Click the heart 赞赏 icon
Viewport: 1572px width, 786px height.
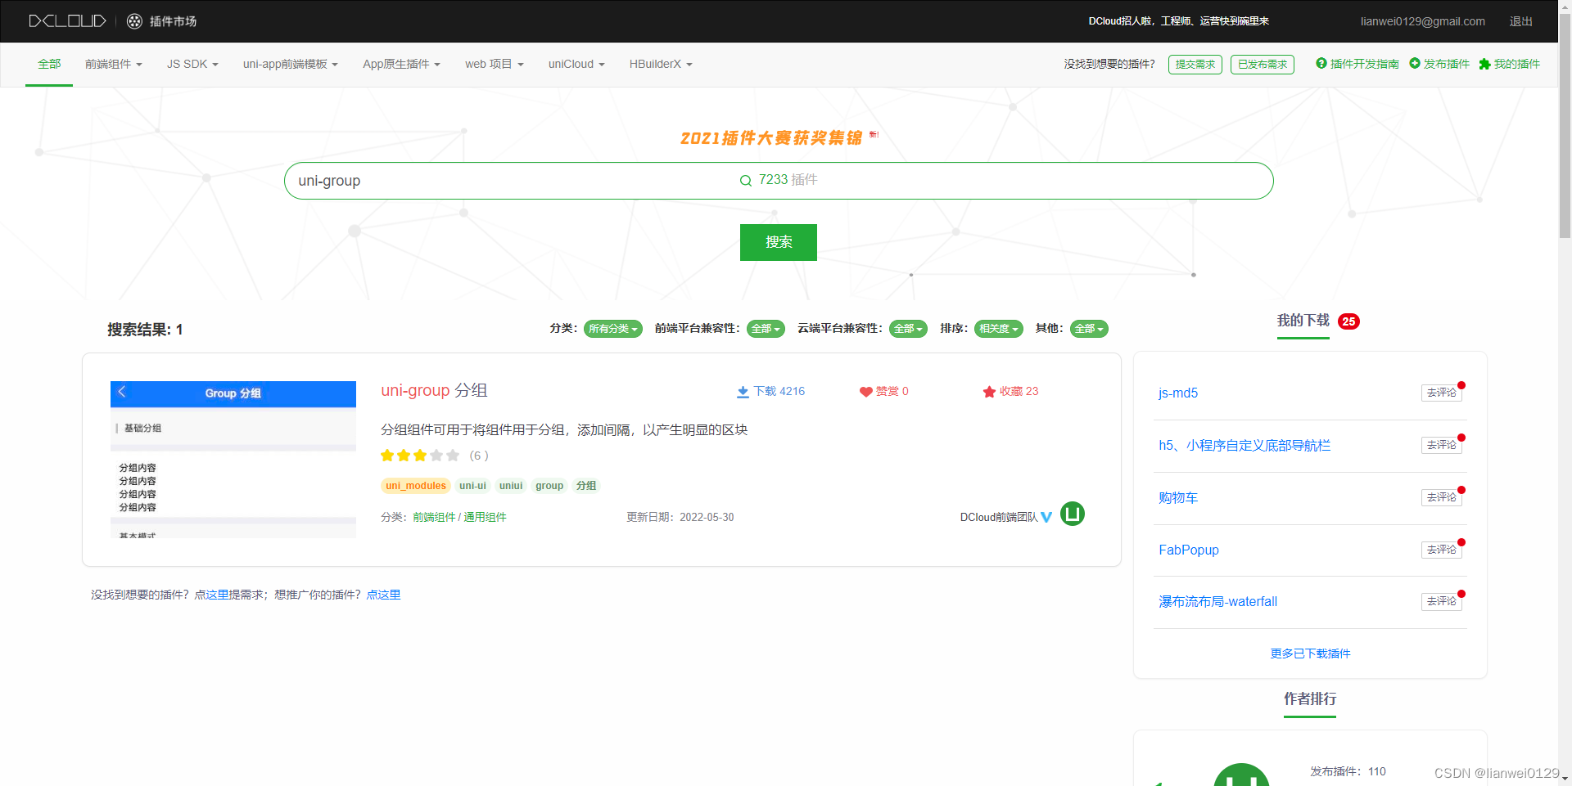[865, 392]
